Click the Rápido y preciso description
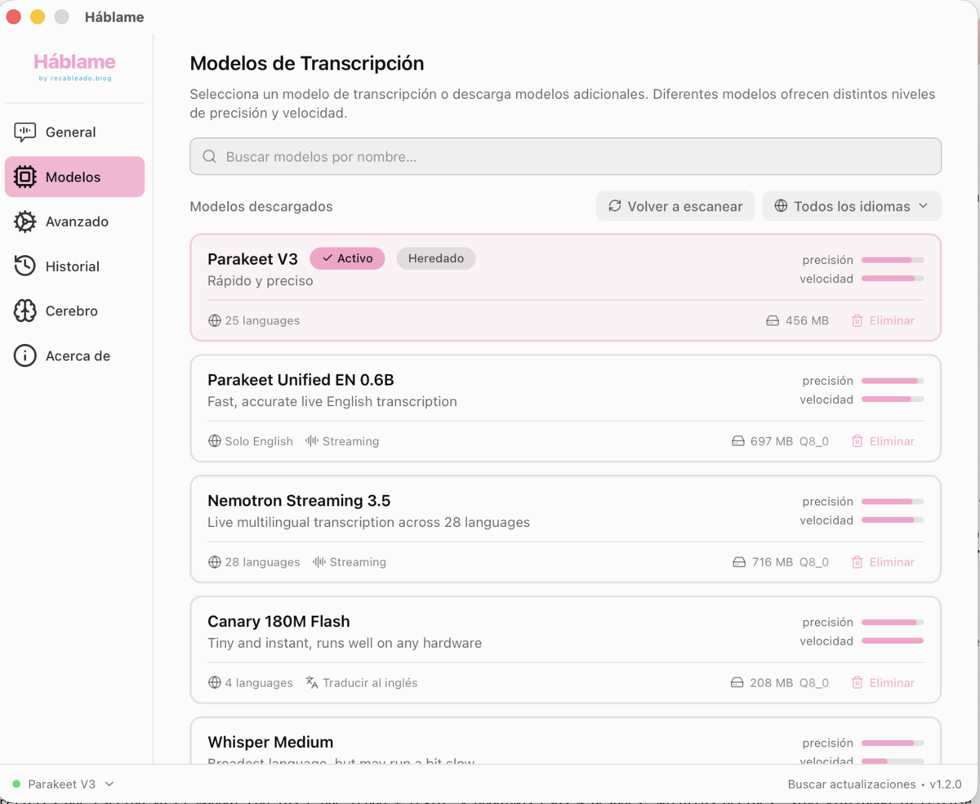 coord(261,281)
